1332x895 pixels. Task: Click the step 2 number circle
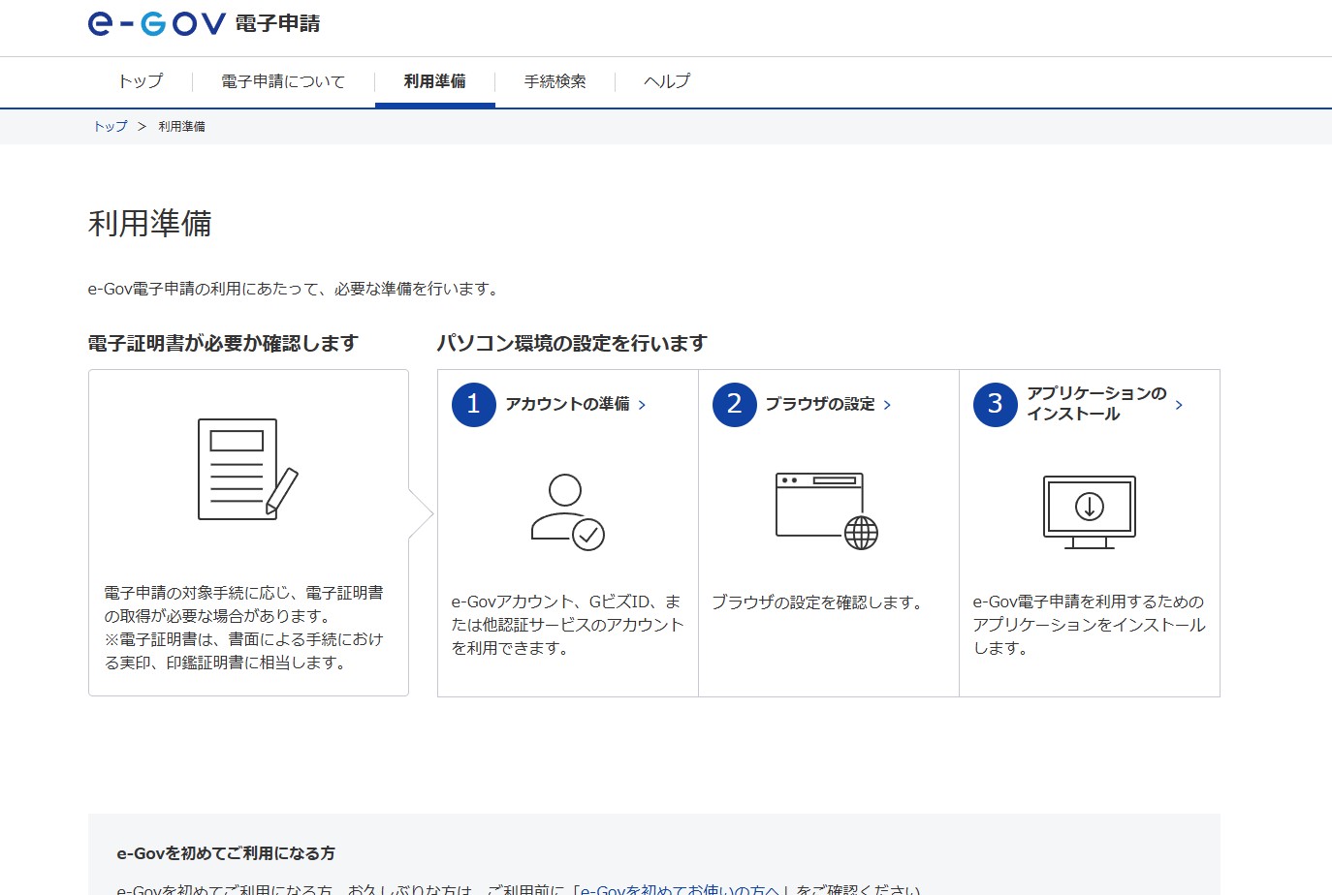735,404
